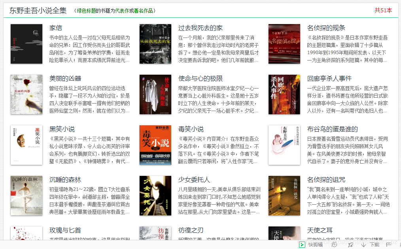Click the 天使之耳 book cover
The image size is (401, 249).
tap(284, 233)
